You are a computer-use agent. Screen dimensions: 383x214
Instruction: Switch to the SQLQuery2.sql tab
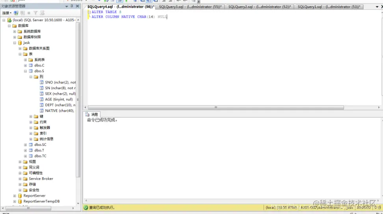tap(259, 7)
